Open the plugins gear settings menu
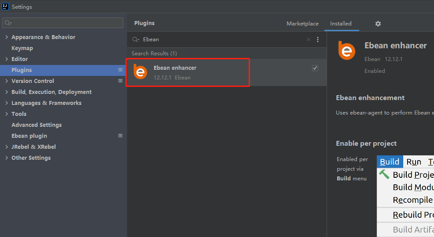This screenshot has height=237, width=434. coord(378,24)
